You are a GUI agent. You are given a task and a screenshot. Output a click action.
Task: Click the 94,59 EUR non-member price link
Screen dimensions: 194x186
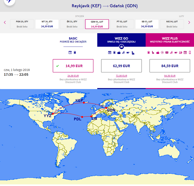click(x=170, y=76)
